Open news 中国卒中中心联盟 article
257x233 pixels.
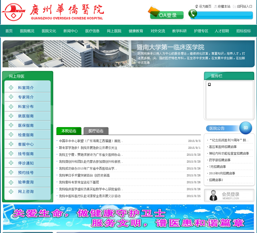pyautogui.click(x=91, y=141)
